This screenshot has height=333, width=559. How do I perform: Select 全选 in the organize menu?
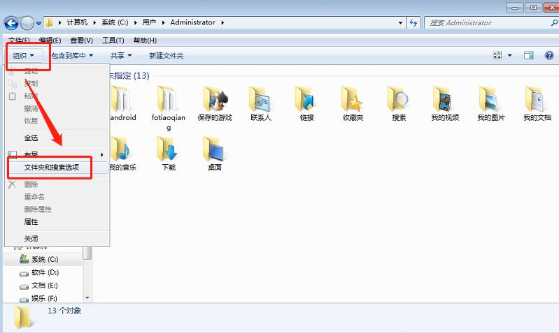(x=31, y=138)
